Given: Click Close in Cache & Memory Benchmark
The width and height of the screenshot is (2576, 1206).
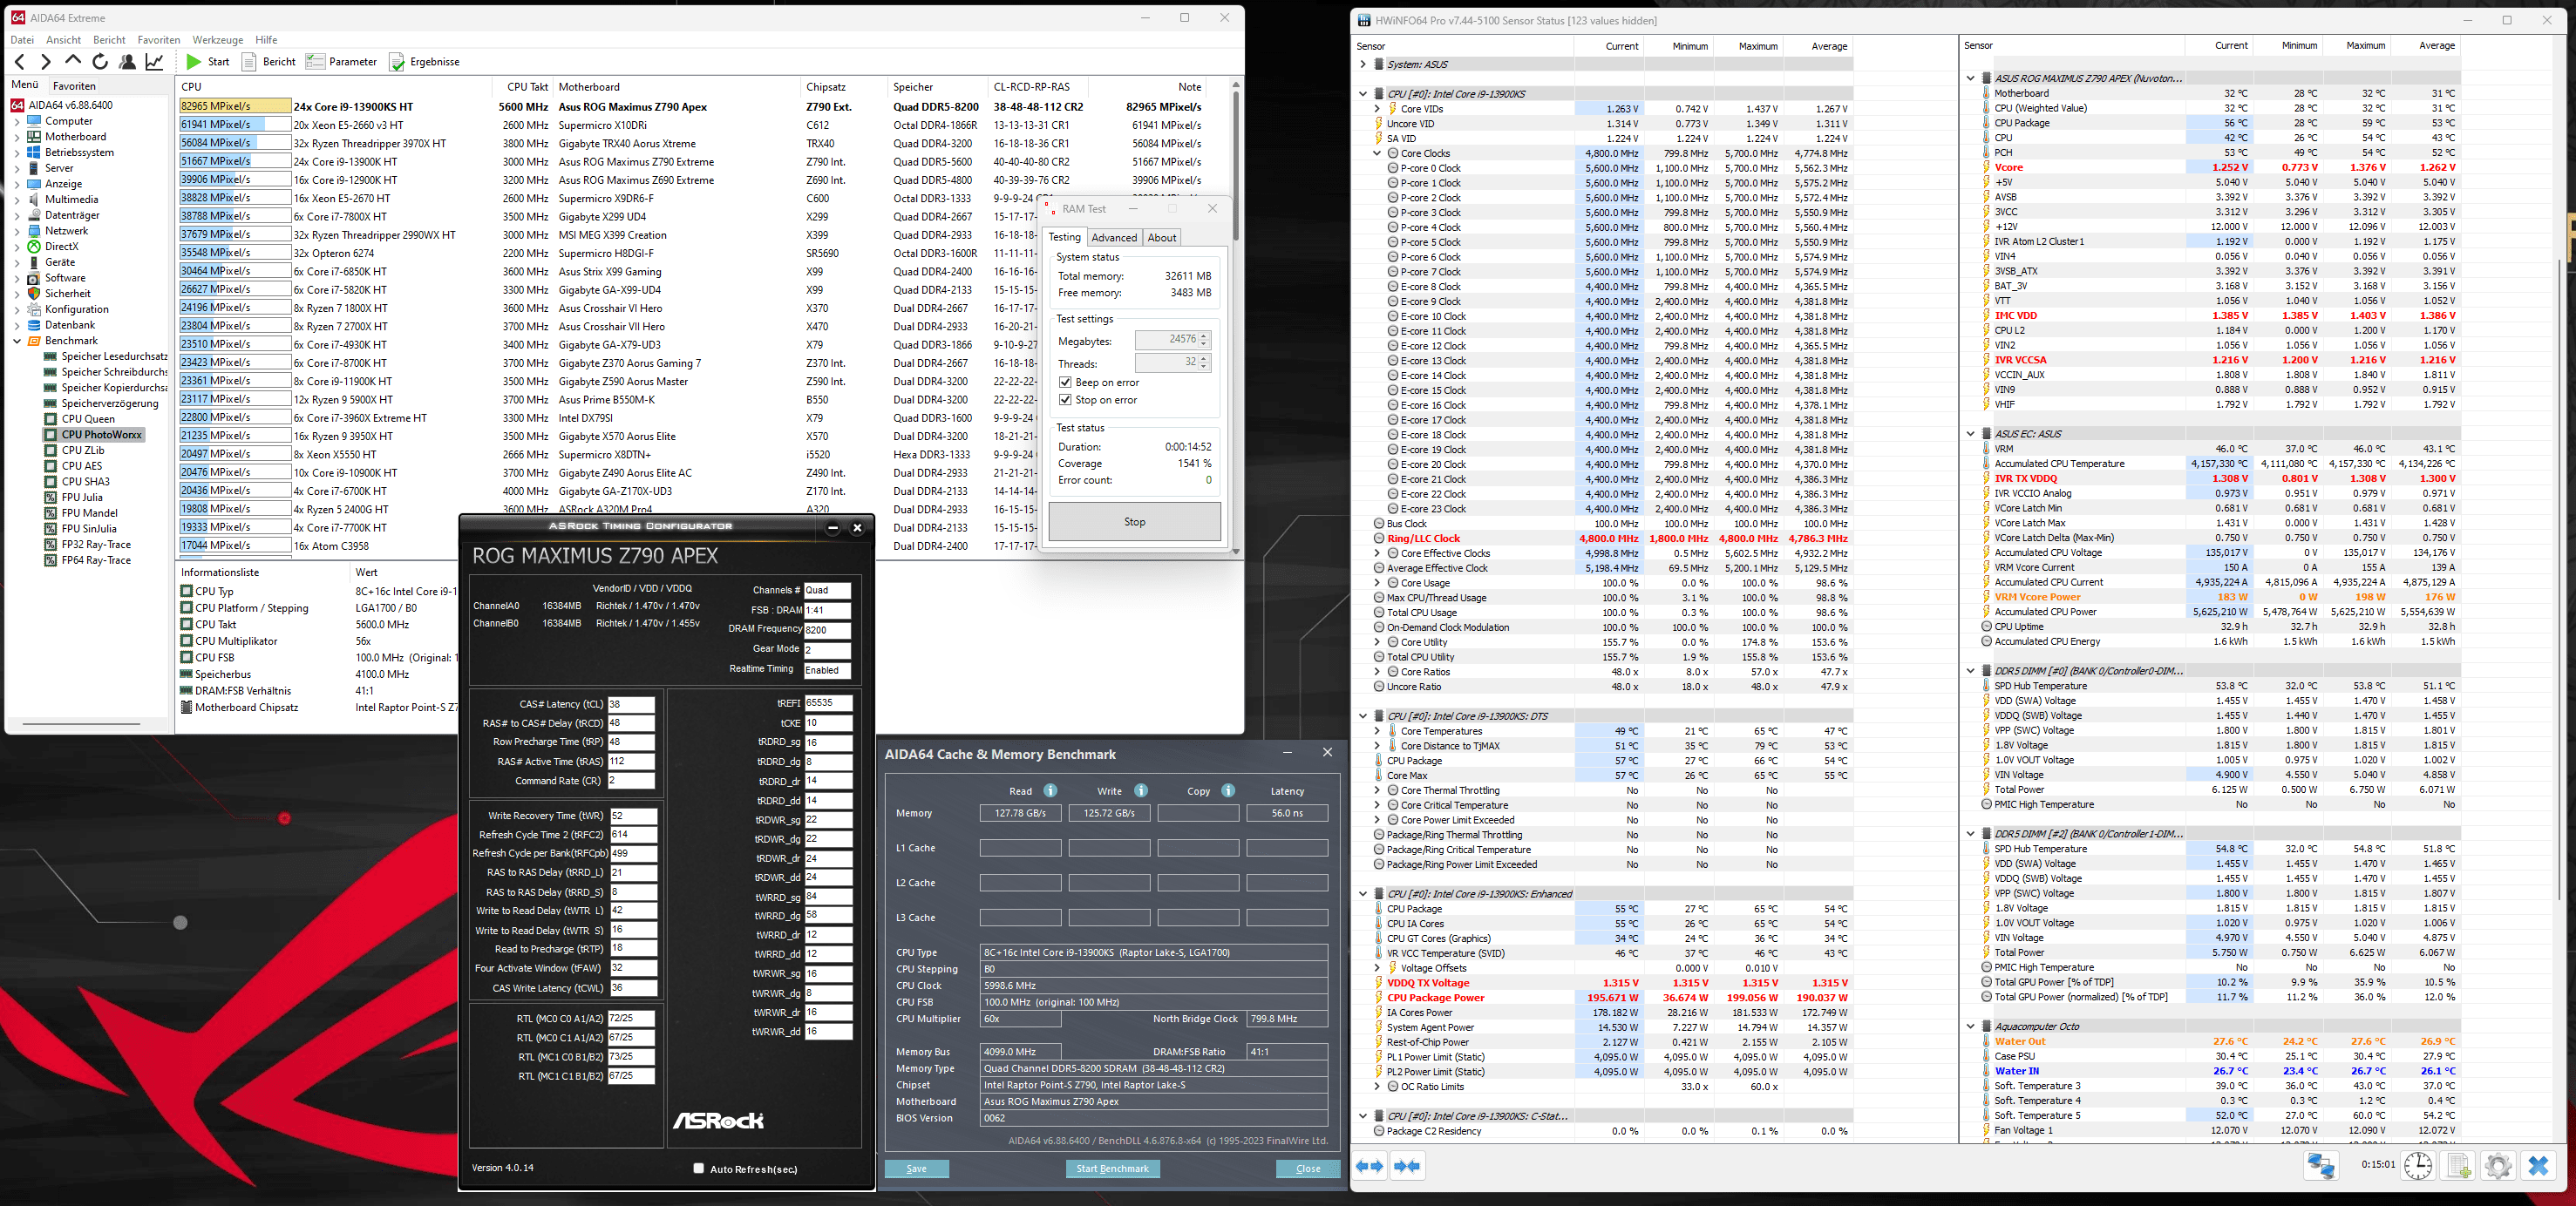Looking at the screenshot, I should click(1308, 1168).
